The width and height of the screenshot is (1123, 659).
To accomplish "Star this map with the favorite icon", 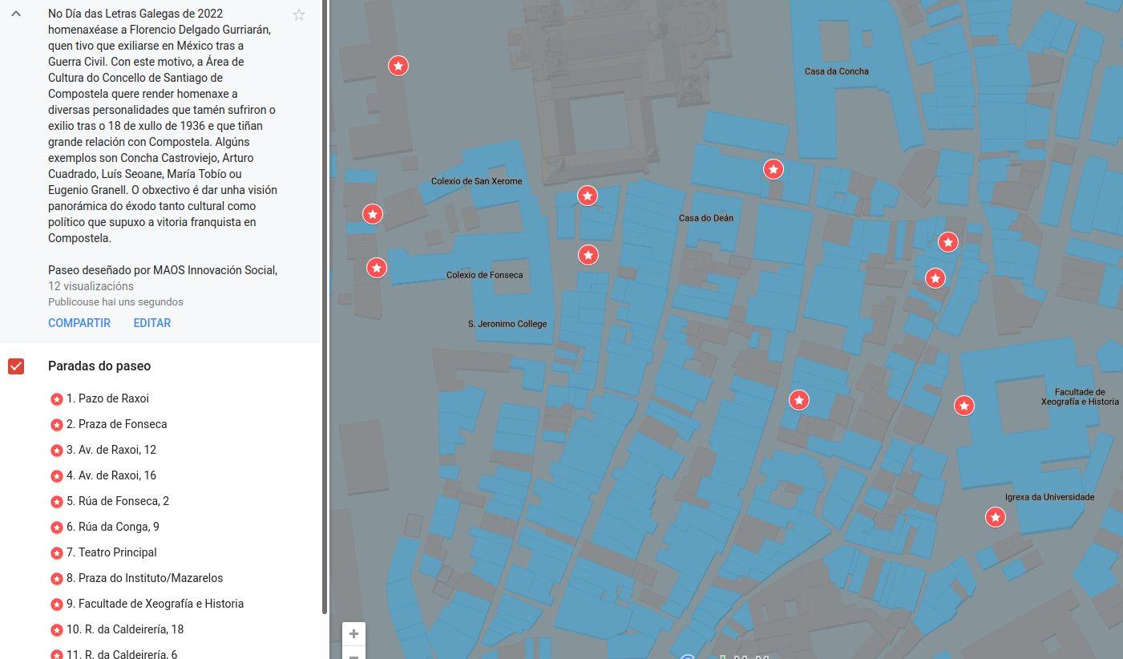I will (x=299, y=15).
